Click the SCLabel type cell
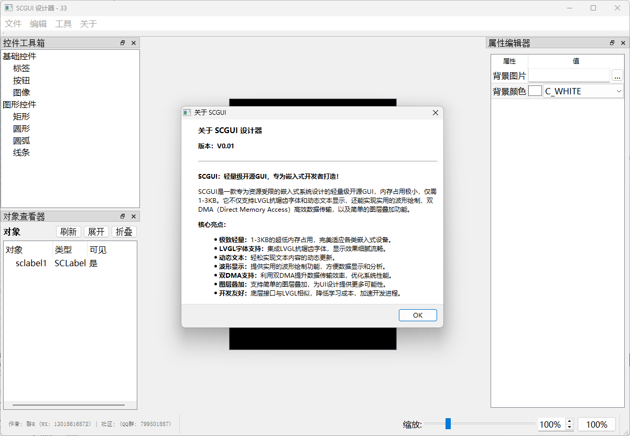The width and height of the screenshot is (630, 436). coord(70,263)
